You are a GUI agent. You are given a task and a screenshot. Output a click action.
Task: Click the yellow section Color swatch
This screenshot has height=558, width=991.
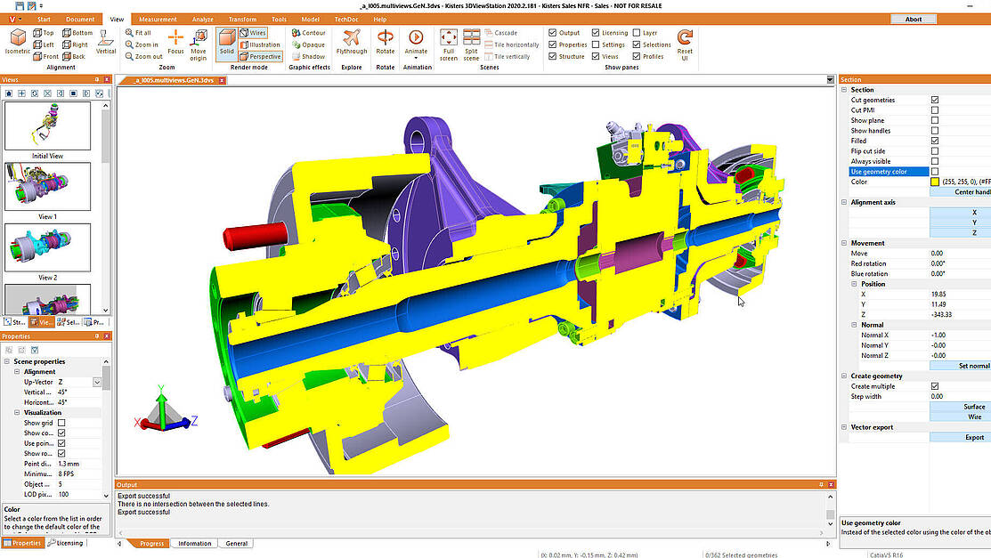tap(935, 182)
